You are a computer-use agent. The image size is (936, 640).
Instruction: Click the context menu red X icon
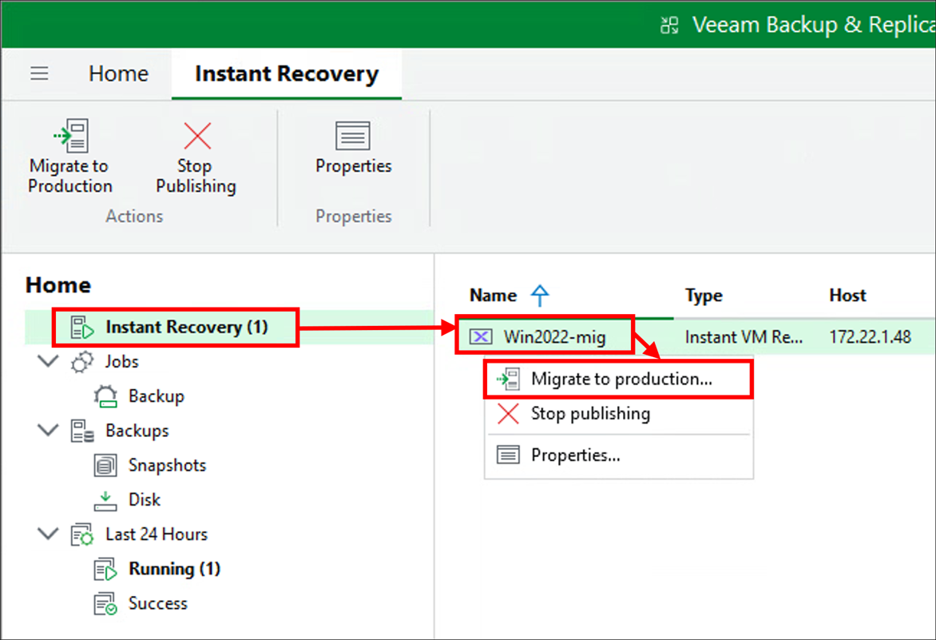(x=508, y=414)
